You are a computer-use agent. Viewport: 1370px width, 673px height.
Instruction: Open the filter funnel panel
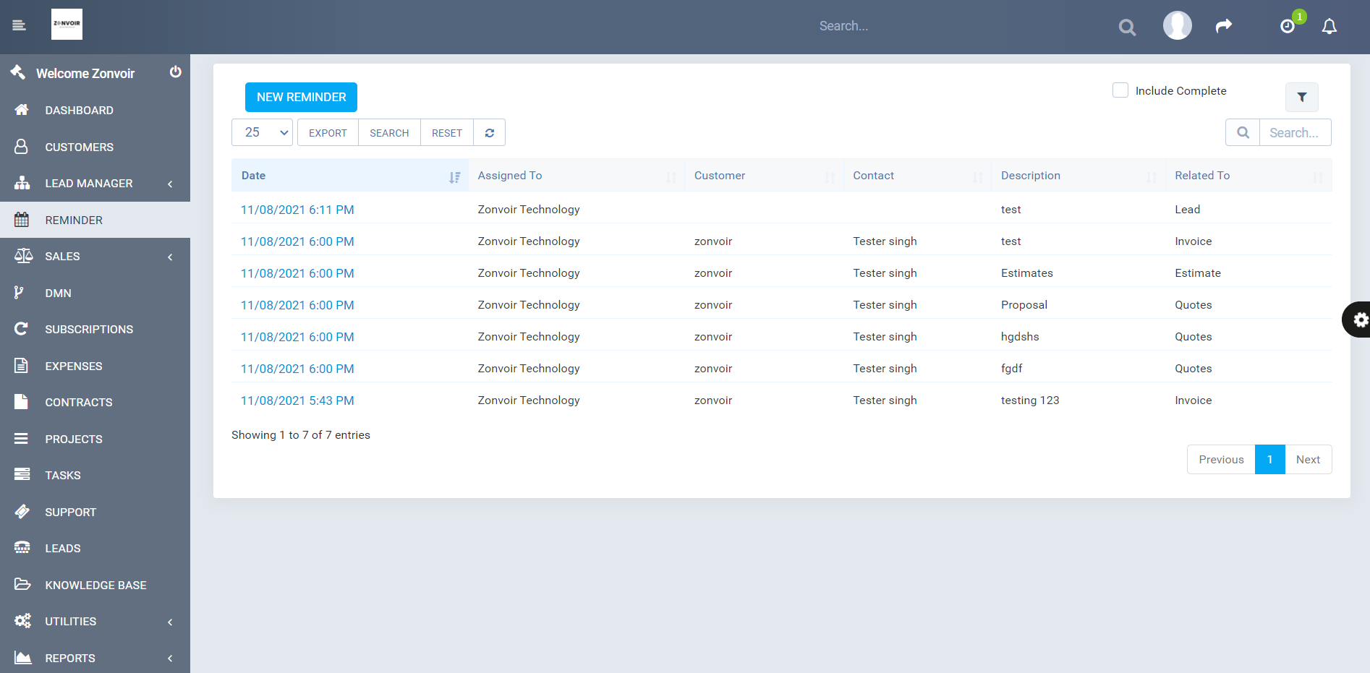pyautogui.click(x=1301, y=97)
